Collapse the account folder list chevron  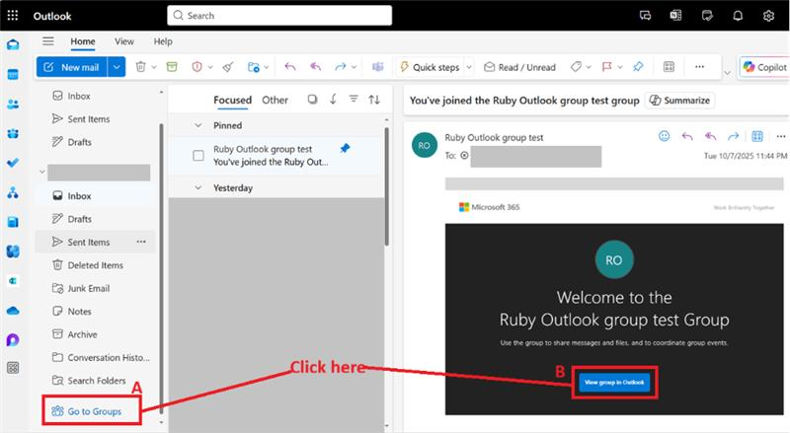tap(41, 172)
